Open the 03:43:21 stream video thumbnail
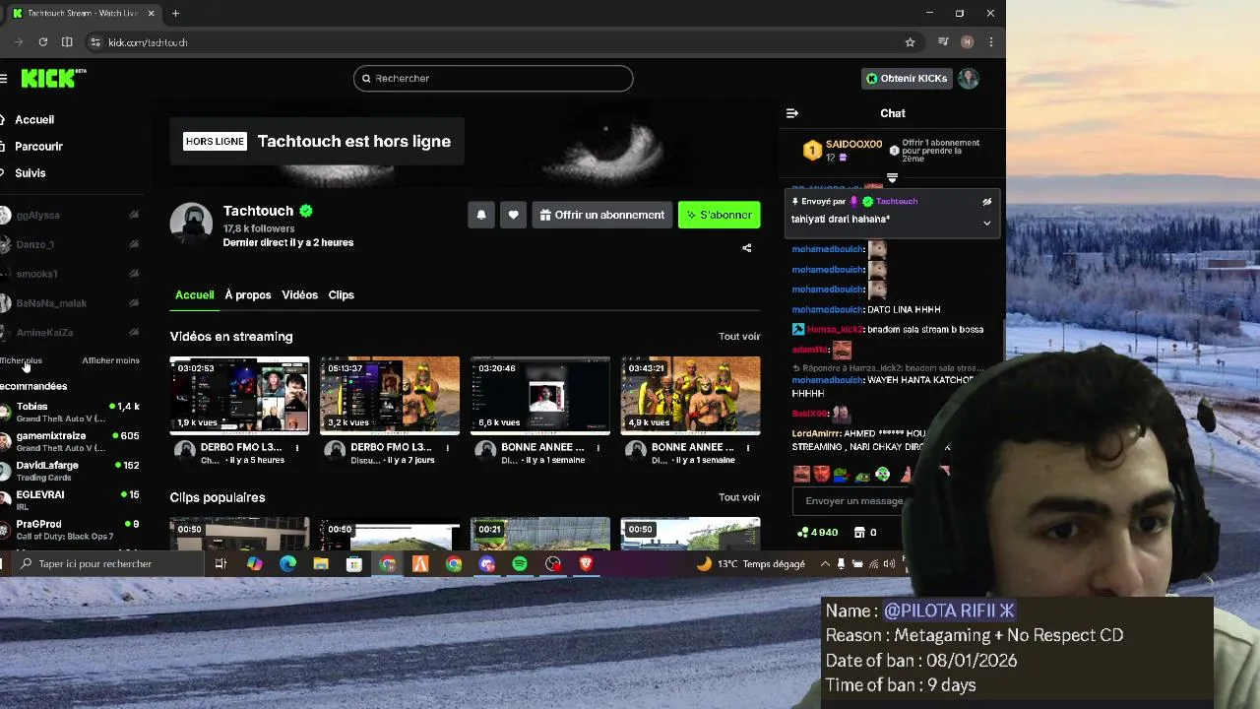Screen dimensions: 1260x709 (690, 396)
